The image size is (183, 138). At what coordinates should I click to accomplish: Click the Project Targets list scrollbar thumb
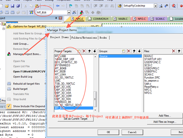pyautogui.click(x=95, y=99)
